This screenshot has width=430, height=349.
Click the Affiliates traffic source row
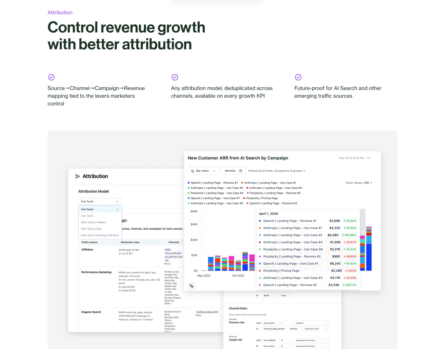tap(87, 250)
